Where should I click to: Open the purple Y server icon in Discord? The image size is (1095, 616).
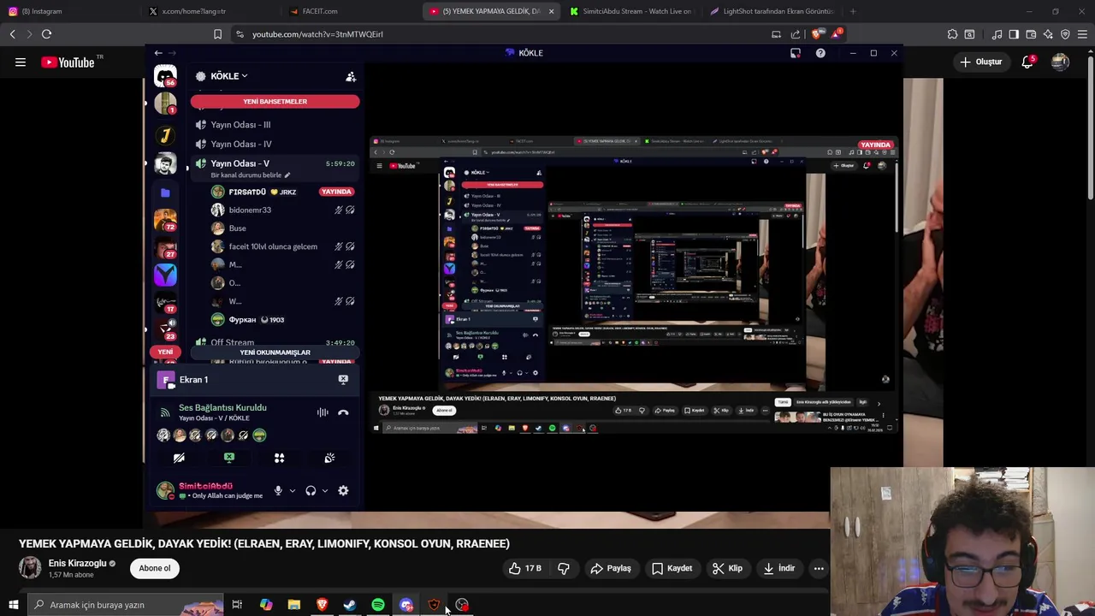[165, 275]
